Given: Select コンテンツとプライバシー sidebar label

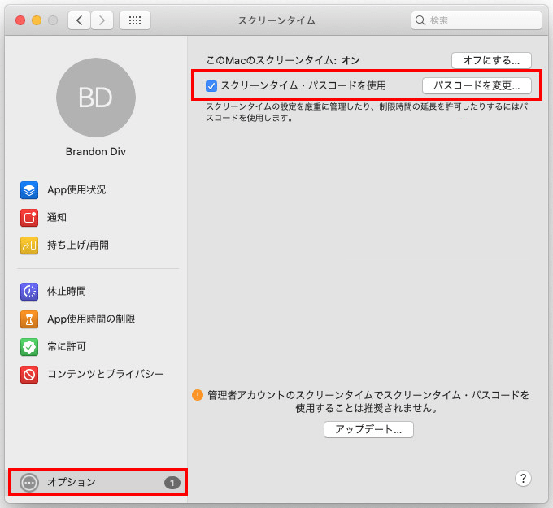Looking at the screenshot, I should tap(106, 374).
